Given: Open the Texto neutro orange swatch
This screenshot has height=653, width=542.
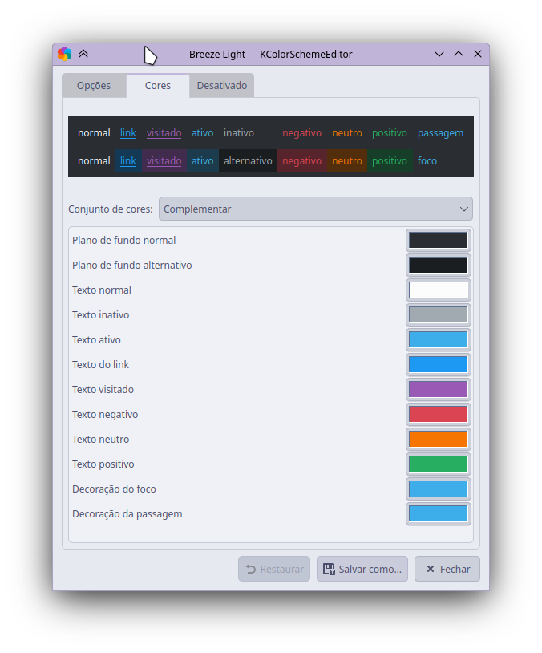Looking at the screenshot, I should pos(439,440).
